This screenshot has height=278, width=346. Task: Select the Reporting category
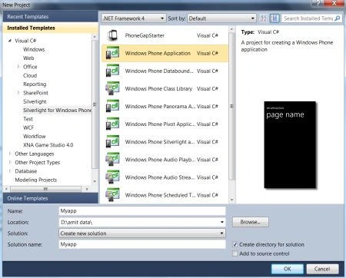click(35, 84)
